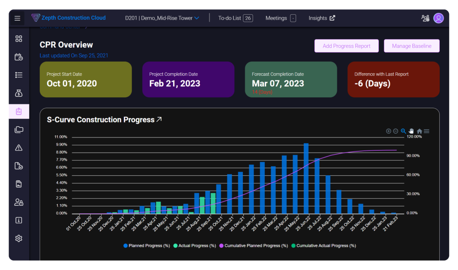458x270 pixels.
Task: Open the Demo_Mid-Rise Tower project dropdown
Action: pos(162,18)
